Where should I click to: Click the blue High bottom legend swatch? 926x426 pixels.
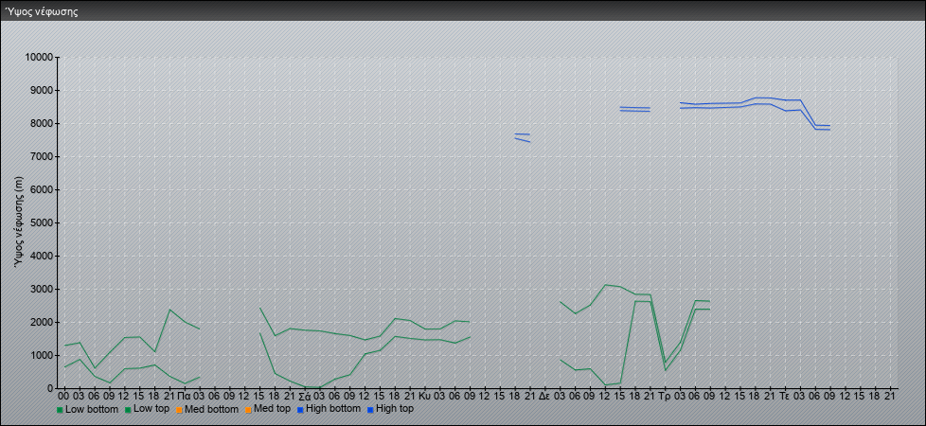pyautogui.click(x=298, y=410)
